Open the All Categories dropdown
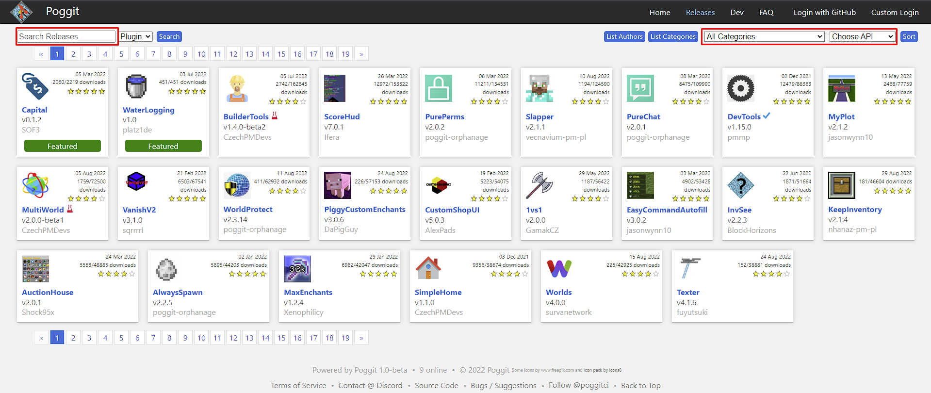 point(765,36)
